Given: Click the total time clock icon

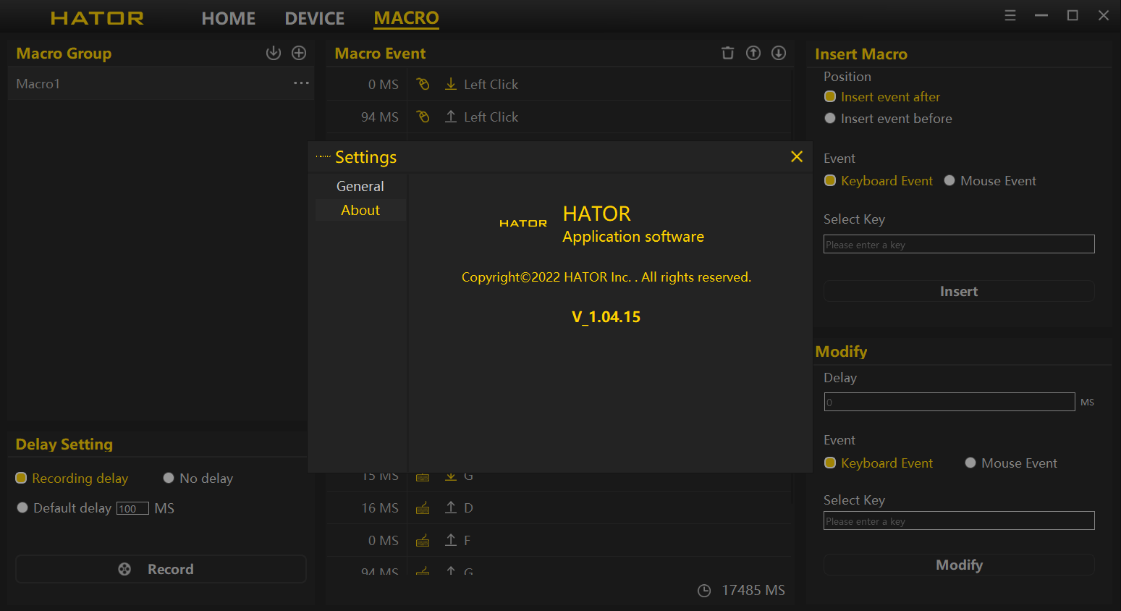Looking at the screenshot, I should (704, 591).
